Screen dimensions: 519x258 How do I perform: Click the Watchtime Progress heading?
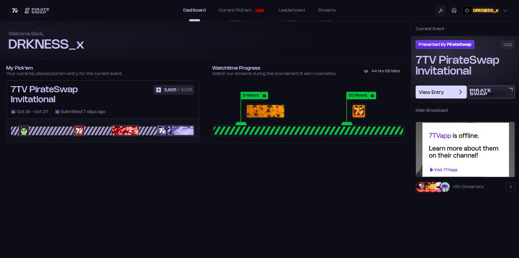tap(236, 68)
